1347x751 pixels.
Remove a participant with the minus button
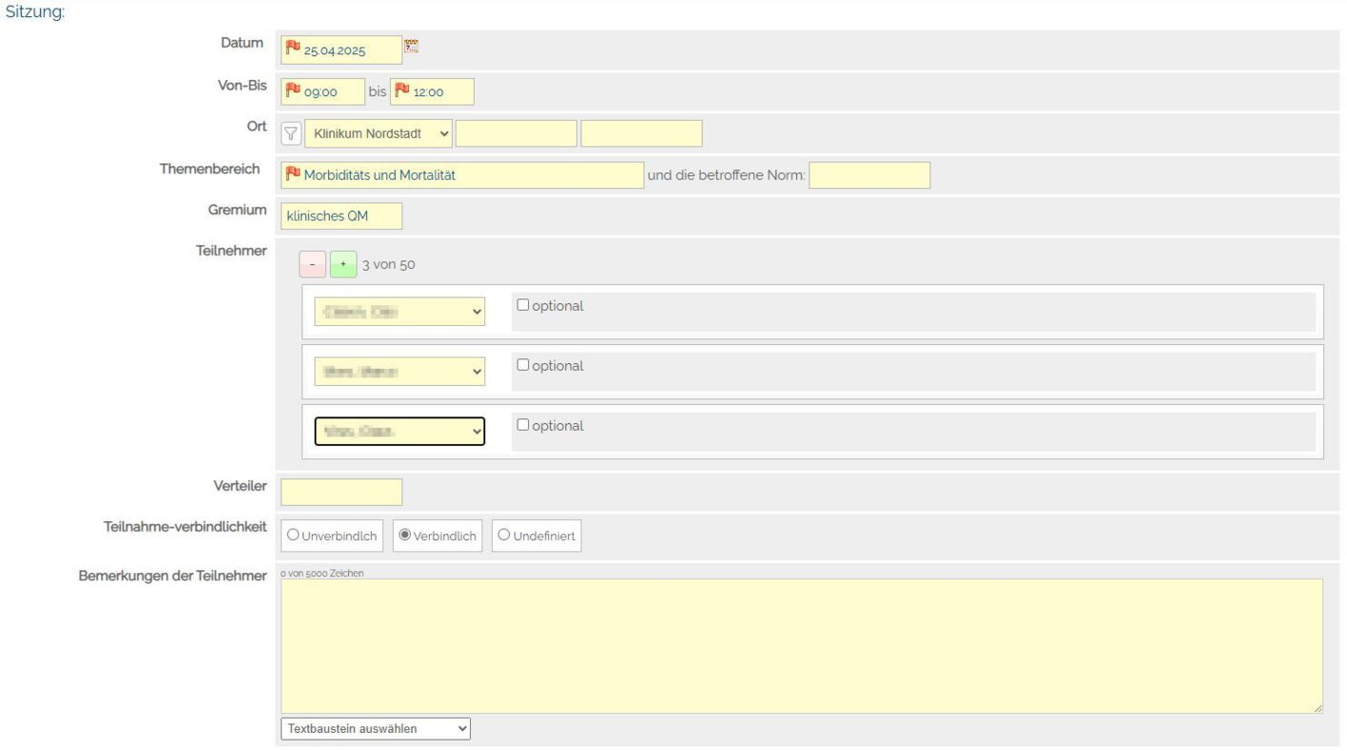(312, 264)
